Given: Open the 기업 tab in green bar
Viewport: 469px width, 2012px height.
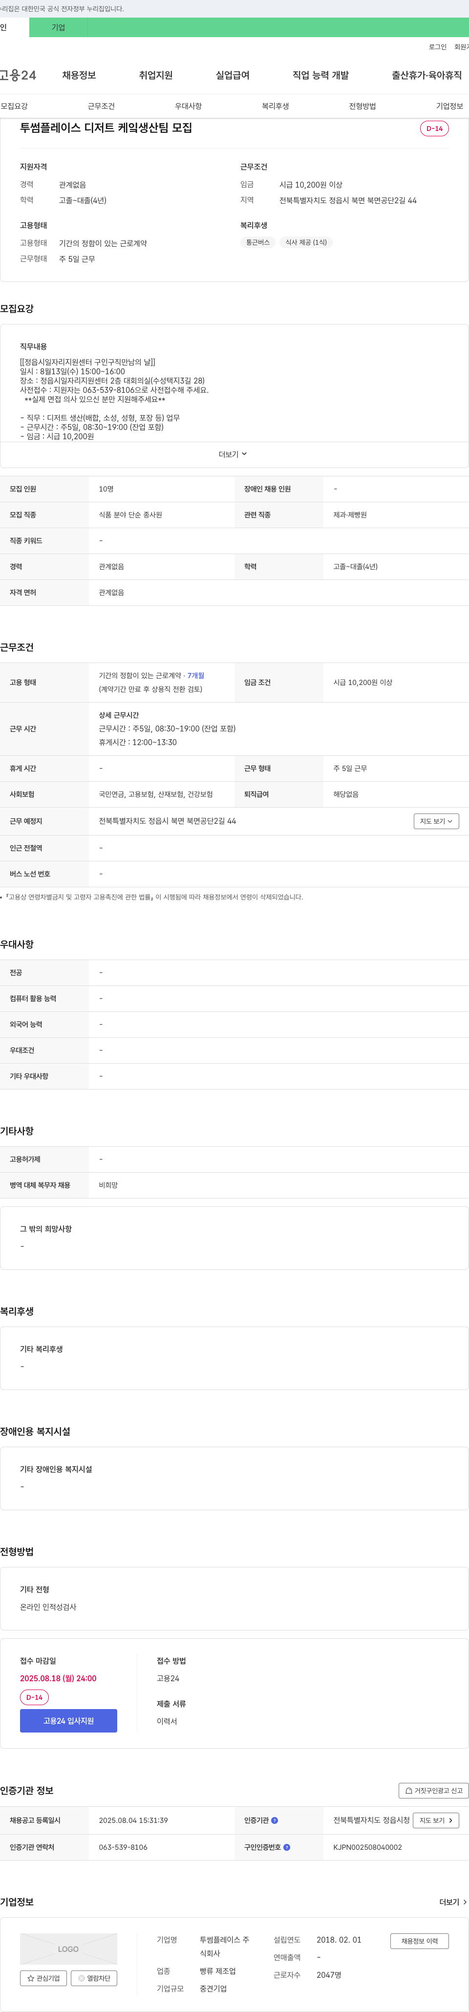Looking at the screenshot, I should 59,27.
